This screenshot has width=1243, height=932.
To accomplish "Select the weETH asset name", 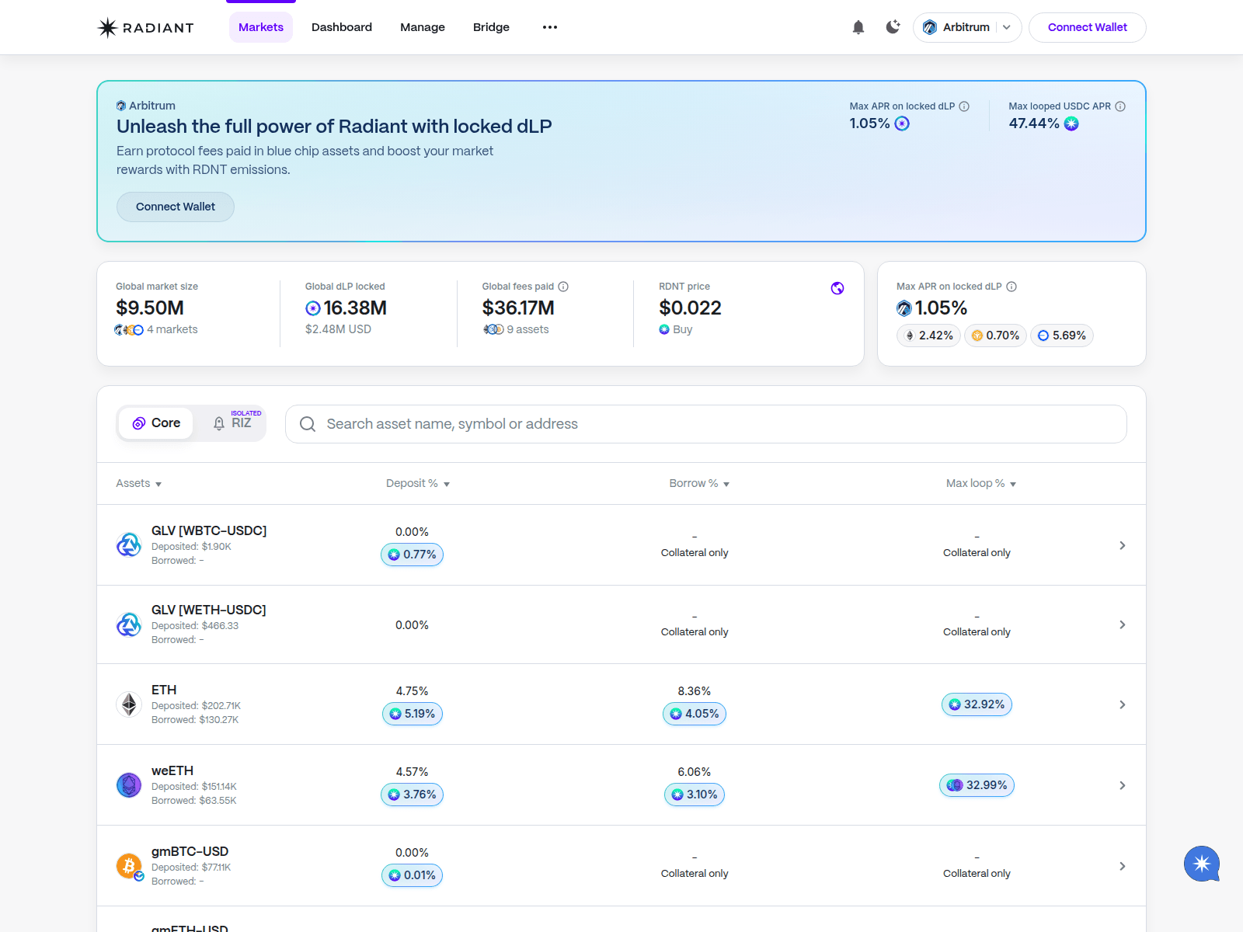I will coord(172,770).
